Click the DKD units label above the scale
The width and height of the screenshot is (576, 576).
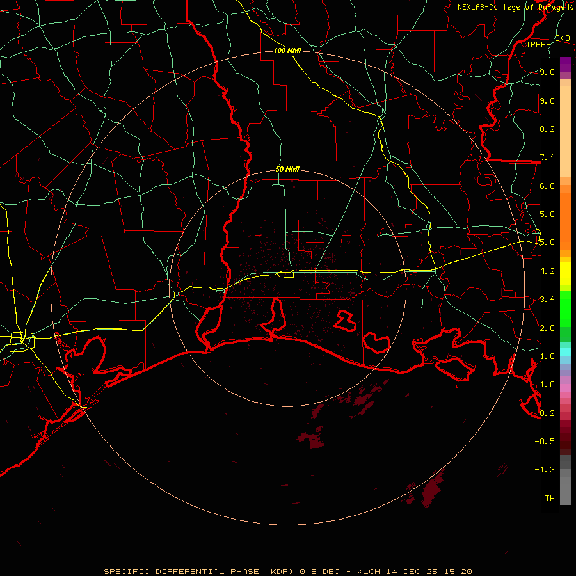[563, 38]
